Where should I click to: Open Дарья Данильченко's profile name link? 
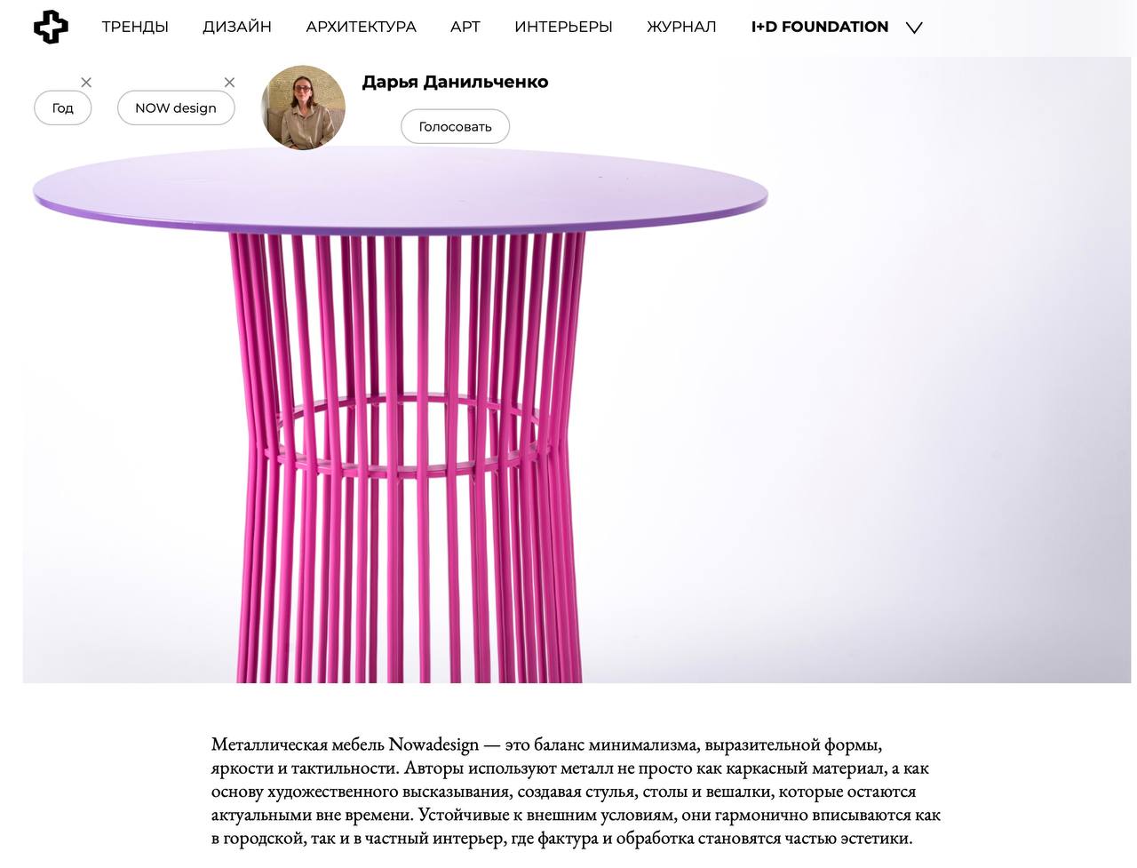(x=455, y=82)
